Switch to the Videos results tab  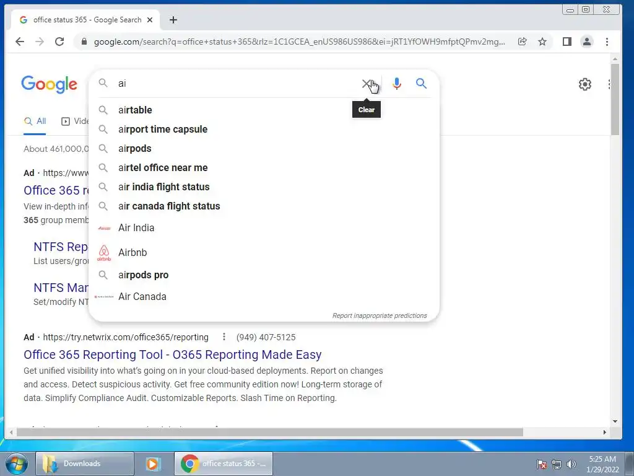point(75,121)
